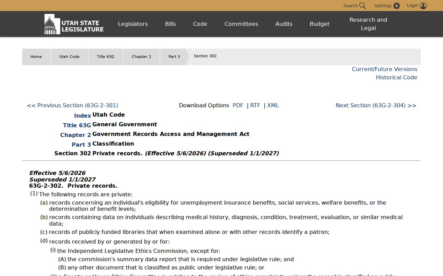The image size is (443, 276).
Task: Open the Budget menu
Action: [x=319, y=24]
